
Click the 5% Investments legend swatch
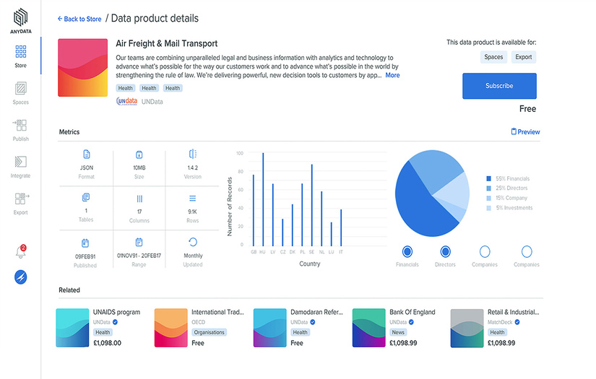click(489, 208)
